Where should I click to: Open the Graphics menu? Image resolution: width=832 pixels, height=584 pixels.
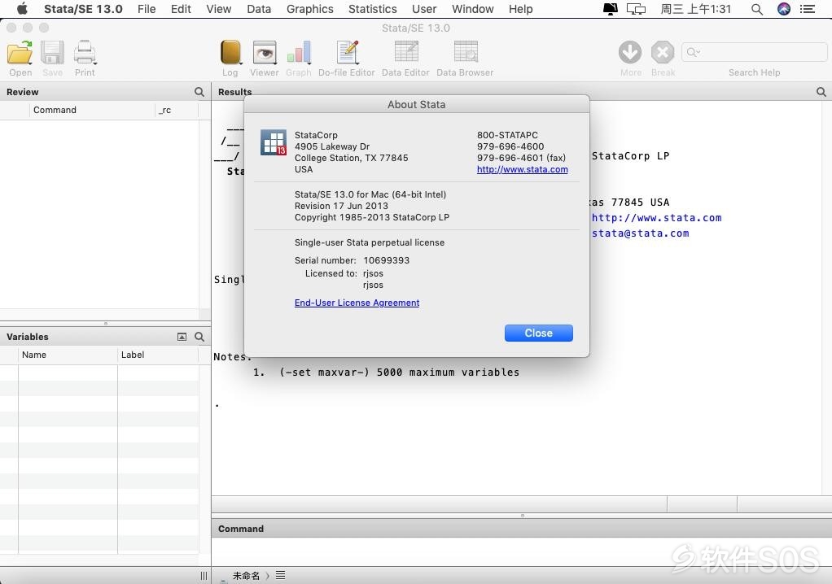coord(310,9)
